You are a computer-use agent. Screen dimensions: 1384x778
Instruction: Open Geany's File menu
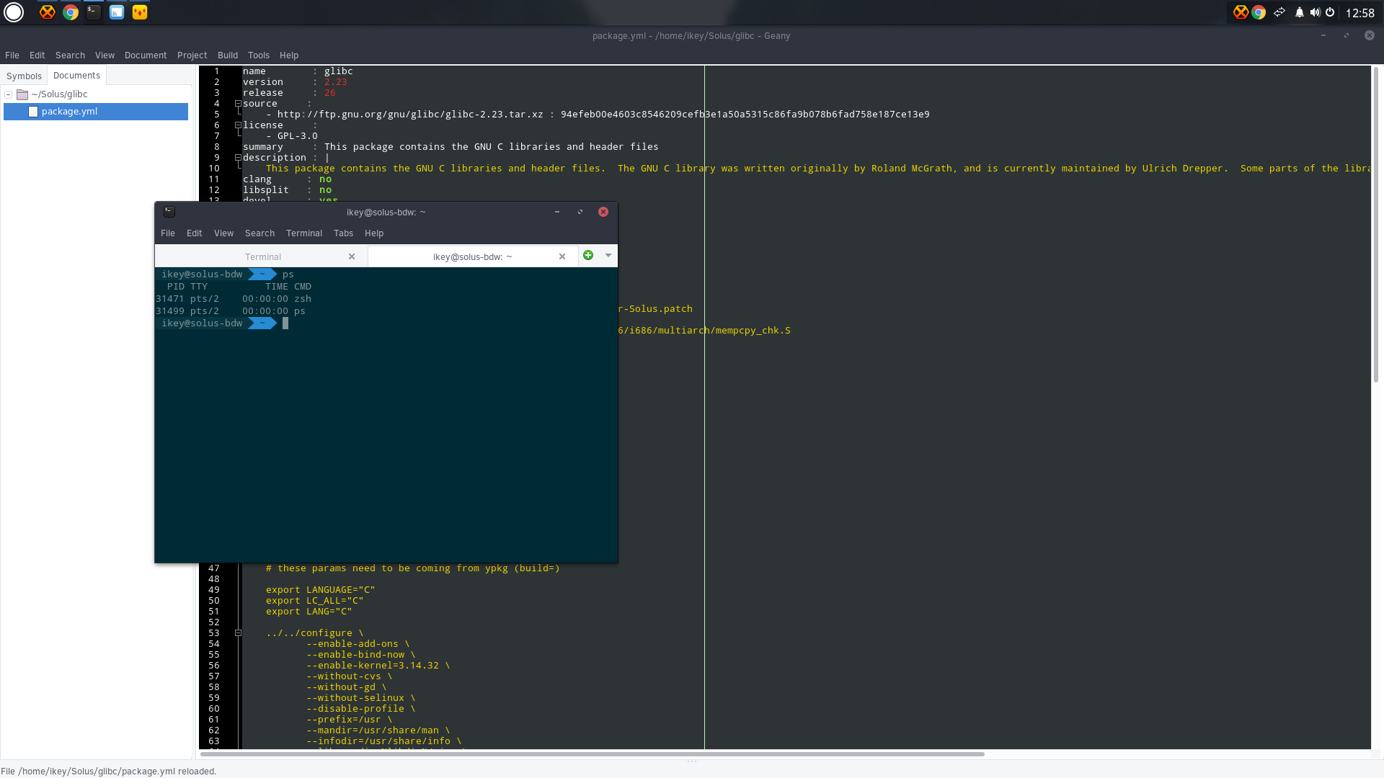pos(12,55)
